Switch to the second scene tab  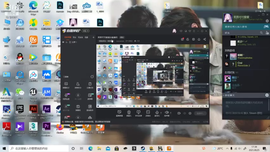point(74,37)
